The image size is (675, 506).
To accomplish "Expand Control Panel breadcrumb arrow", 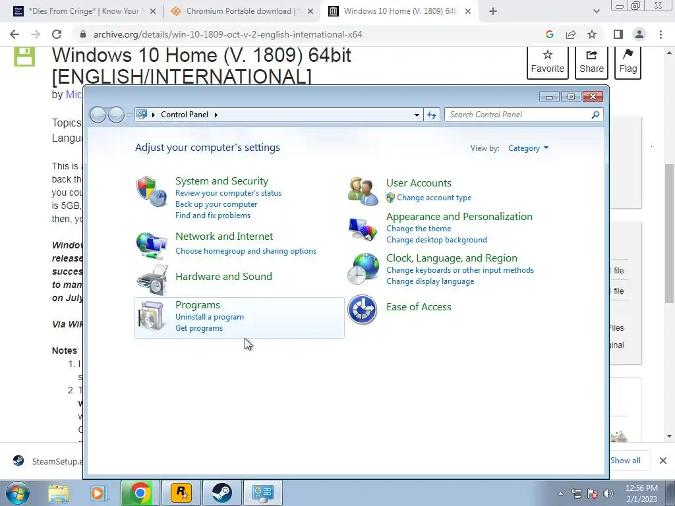I will pyautogui.click(x=216, y=115).
